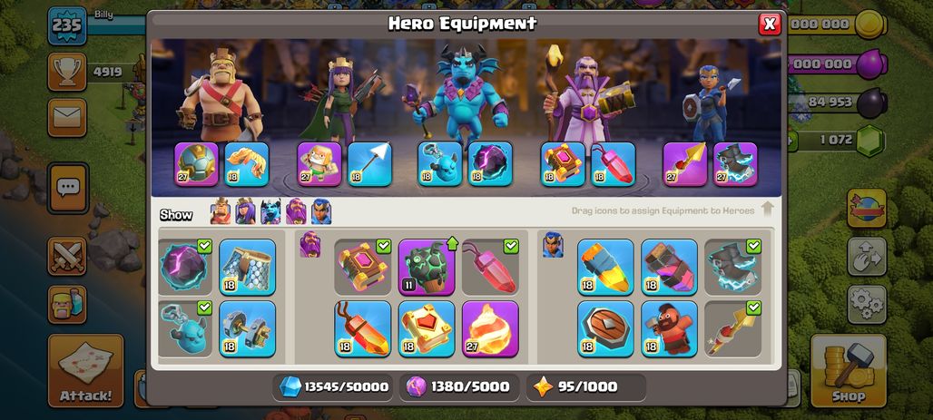Tap the Shiny Ore 13545/50000 counter

334,387
